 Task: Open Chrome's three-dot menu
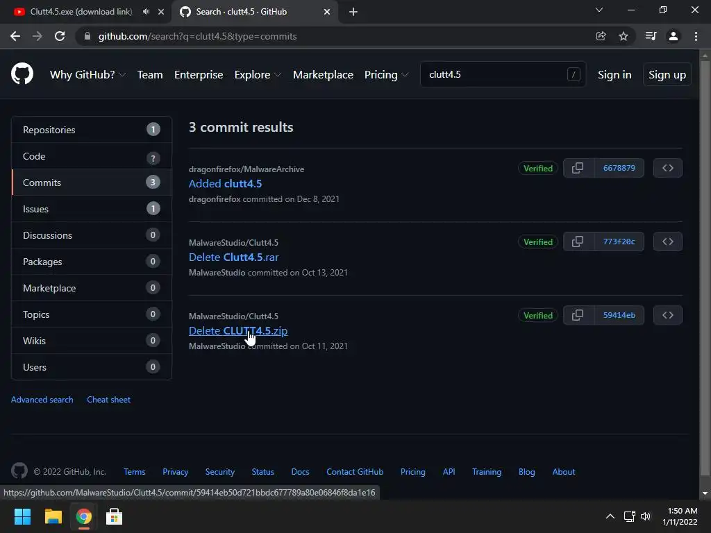pos(696,36)
